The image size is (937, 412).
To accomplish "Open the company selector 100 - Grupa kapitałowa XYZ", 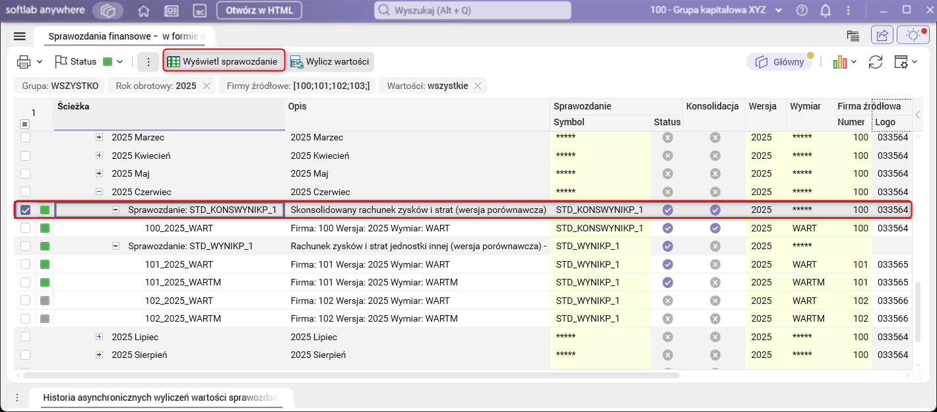I will 716,11.
